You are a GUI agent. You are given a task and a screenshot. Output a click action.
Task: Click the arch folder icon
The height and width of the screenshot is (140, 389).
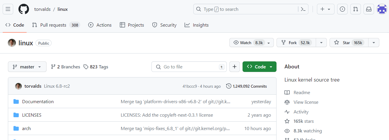point(16,129)
